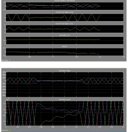Screen dimensions: 128x132
Task: Click the 0.12 time axis tick label
Action: pyautogui.click(x=76, y=127)
